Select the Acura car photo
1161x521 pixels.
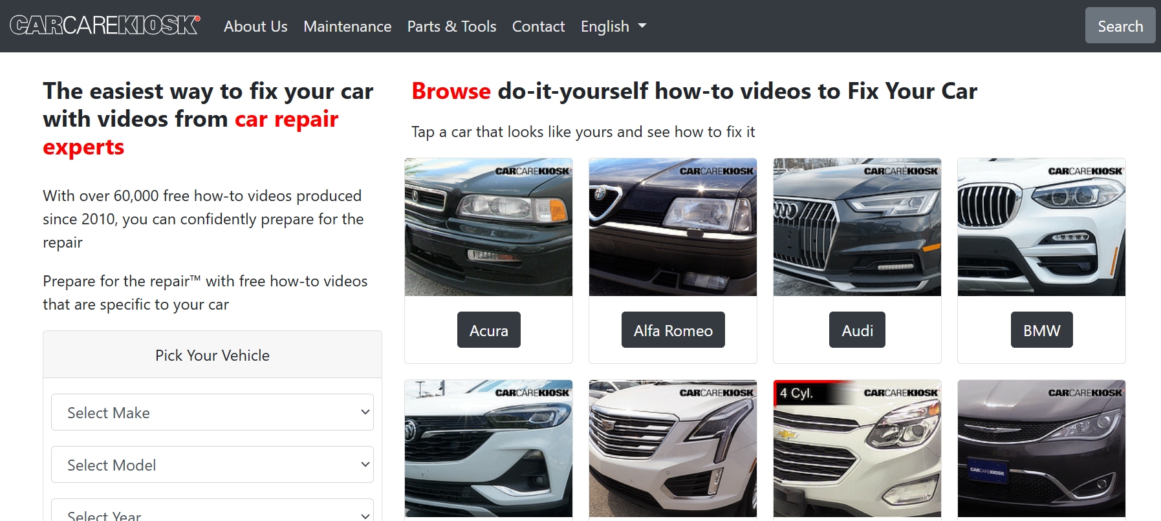tap(488, 227)
